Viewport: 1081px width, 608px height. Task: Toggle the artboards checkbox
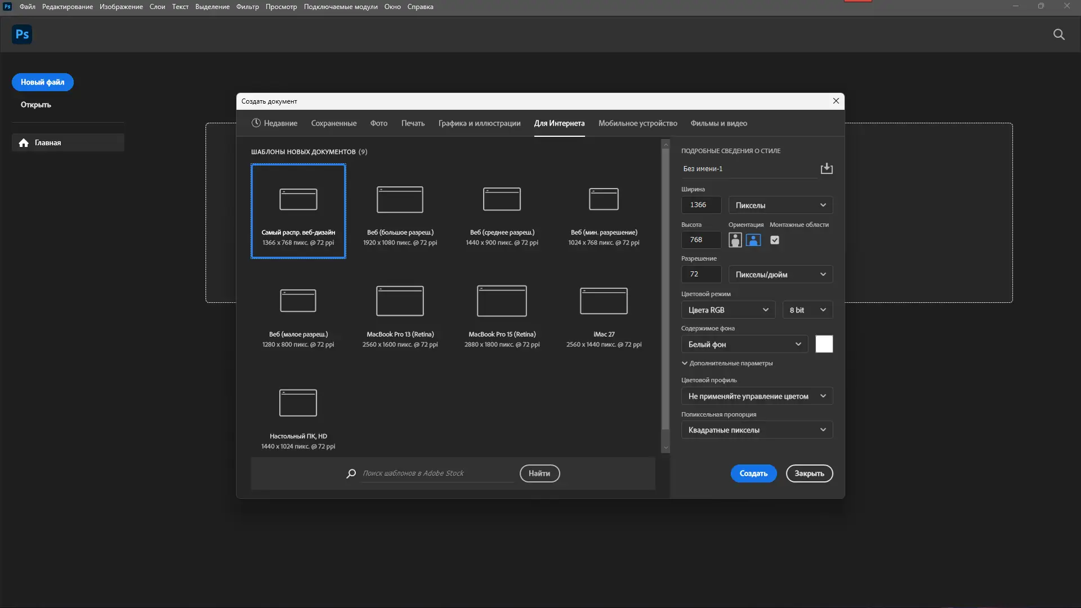click(x=775, y=240)
